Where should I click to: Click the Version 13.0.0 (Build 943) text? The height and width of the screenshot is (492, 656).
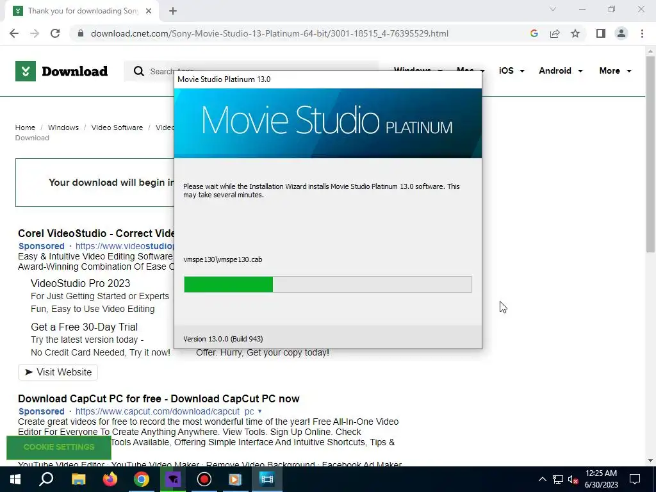pos(223,339)
